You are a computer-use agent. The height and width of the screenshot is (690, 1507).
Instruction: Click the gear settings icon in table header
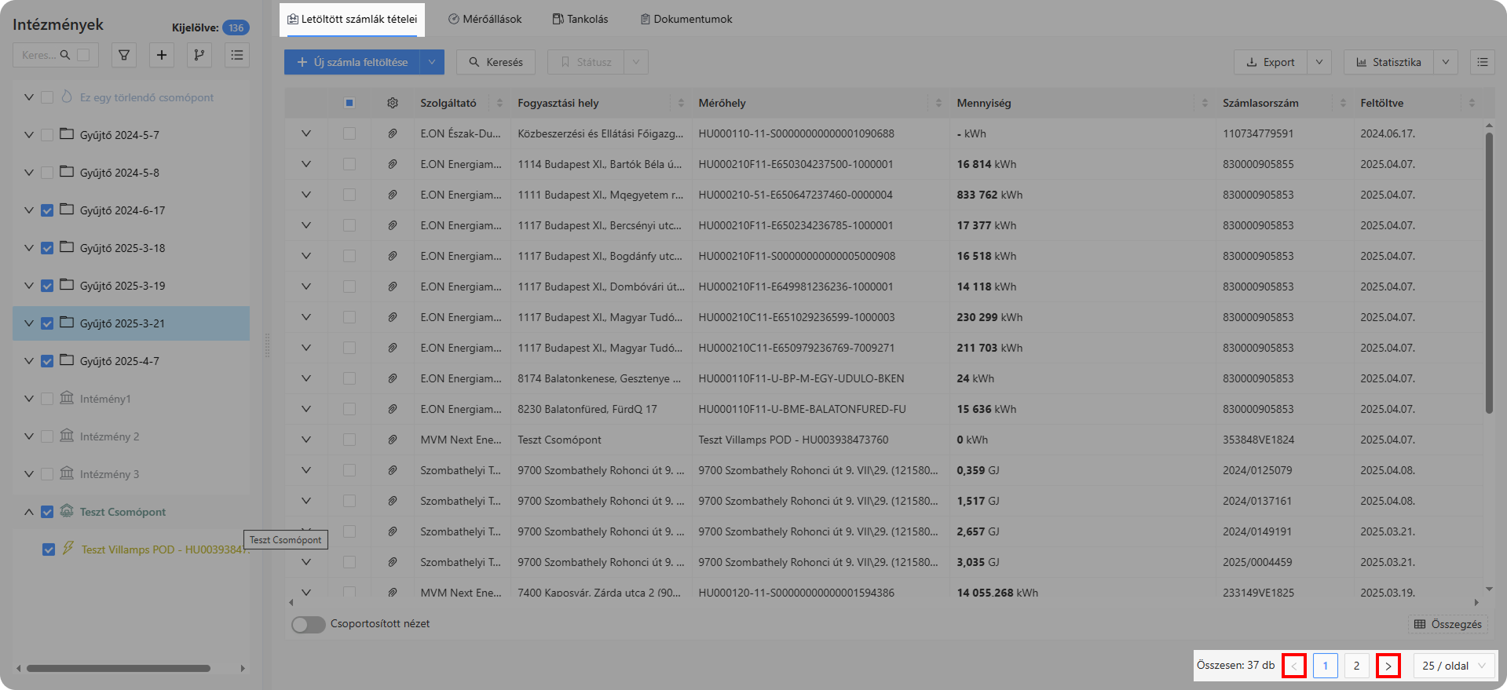393,103
